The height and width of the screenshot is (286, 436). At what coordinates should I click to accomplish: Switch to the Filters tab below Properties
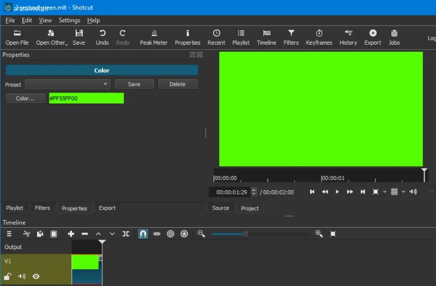click(43, 208)
